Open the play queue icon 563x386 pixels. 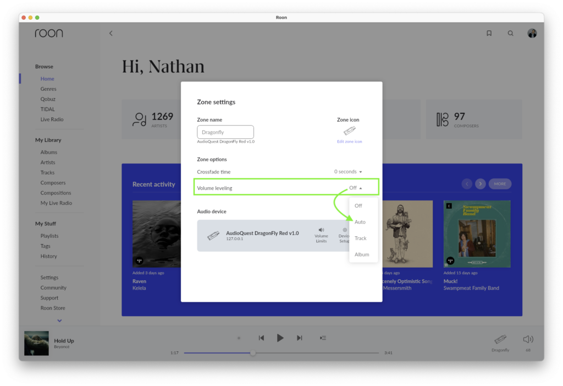pos(323,338)
